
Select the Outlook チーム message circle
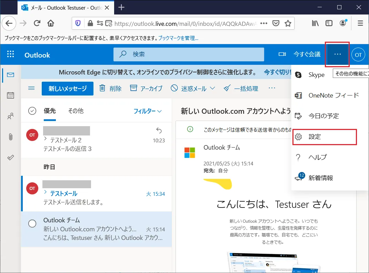click(x=32, y=223)
